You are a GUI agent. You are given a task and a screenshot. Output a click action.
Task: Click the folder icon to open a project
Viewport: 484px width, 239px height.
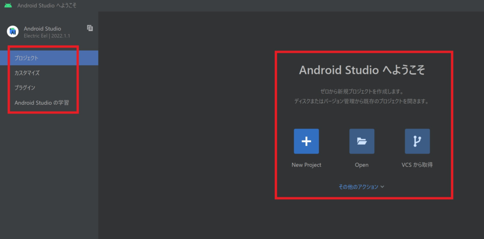click(x=362, y=142)
